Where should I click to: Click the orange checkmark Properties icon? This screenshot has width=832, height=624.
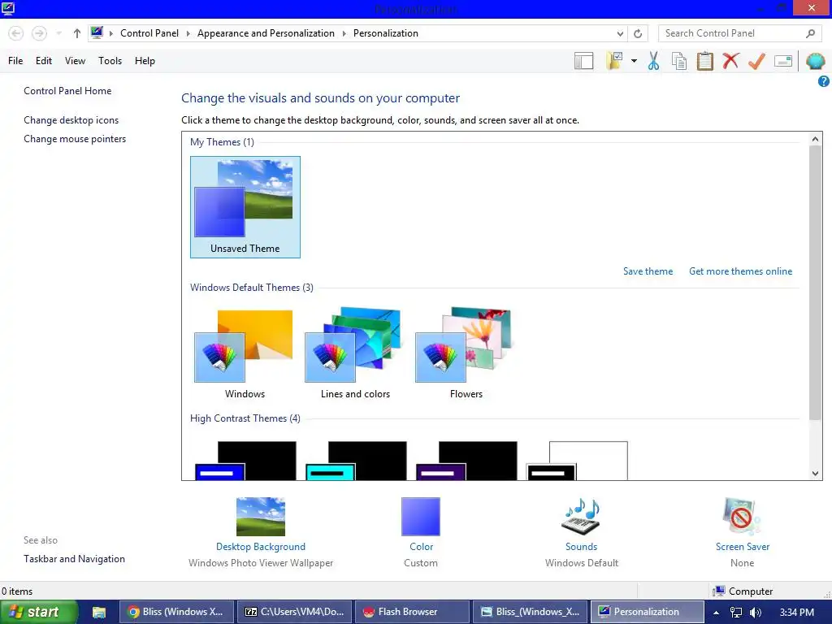tap(756, 61)
